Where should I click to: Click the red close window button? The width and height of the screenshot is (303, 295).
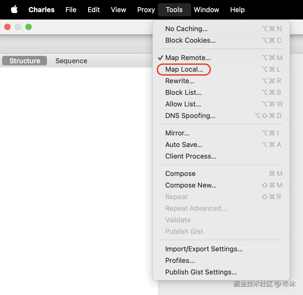[x=7, y=27]
